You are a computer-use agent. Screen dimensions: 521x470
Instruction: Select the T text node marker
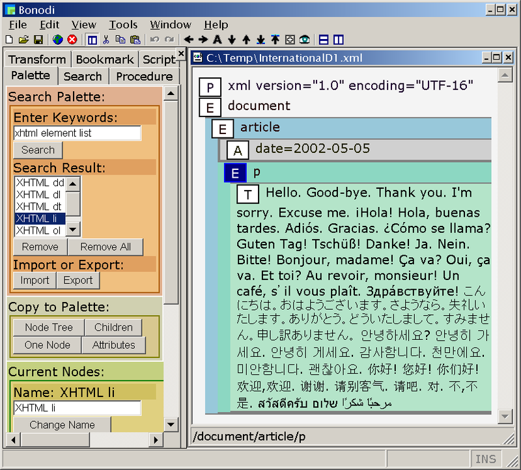point(247,194)
